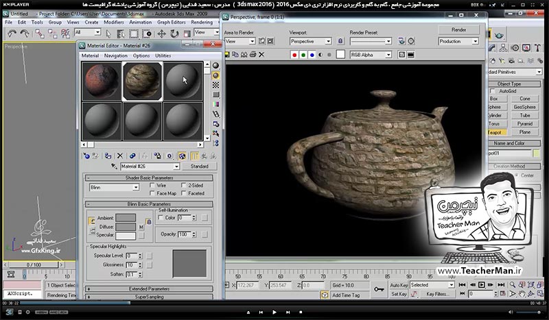Expand the Extended Parameters rollout
The height and width of the screenshot is (320, 549).
tap(149, 289)
